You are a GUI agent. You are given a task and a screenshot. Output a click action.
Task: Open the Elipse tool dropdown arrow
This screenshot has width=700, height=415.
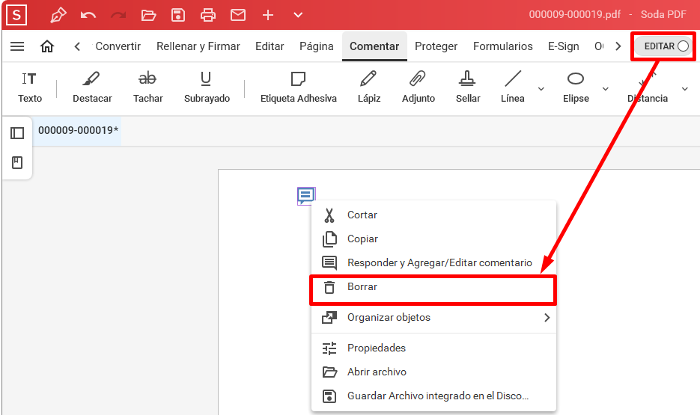[x=606, y=89]
